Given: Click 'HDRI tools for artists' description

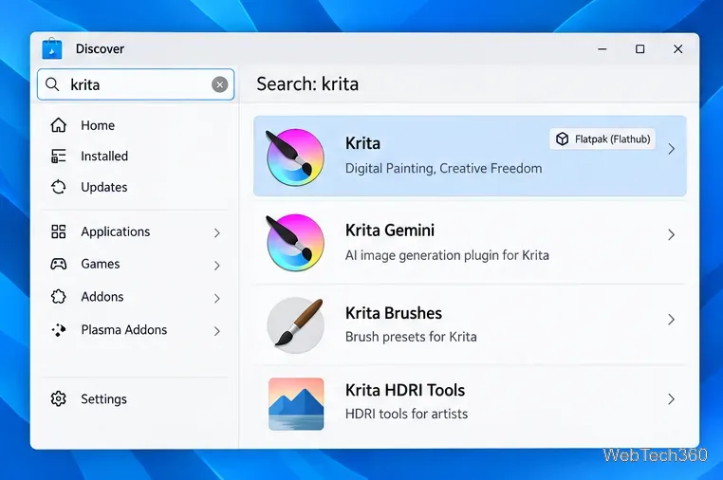Looking at the screenshot, I should tap(407, 414).
